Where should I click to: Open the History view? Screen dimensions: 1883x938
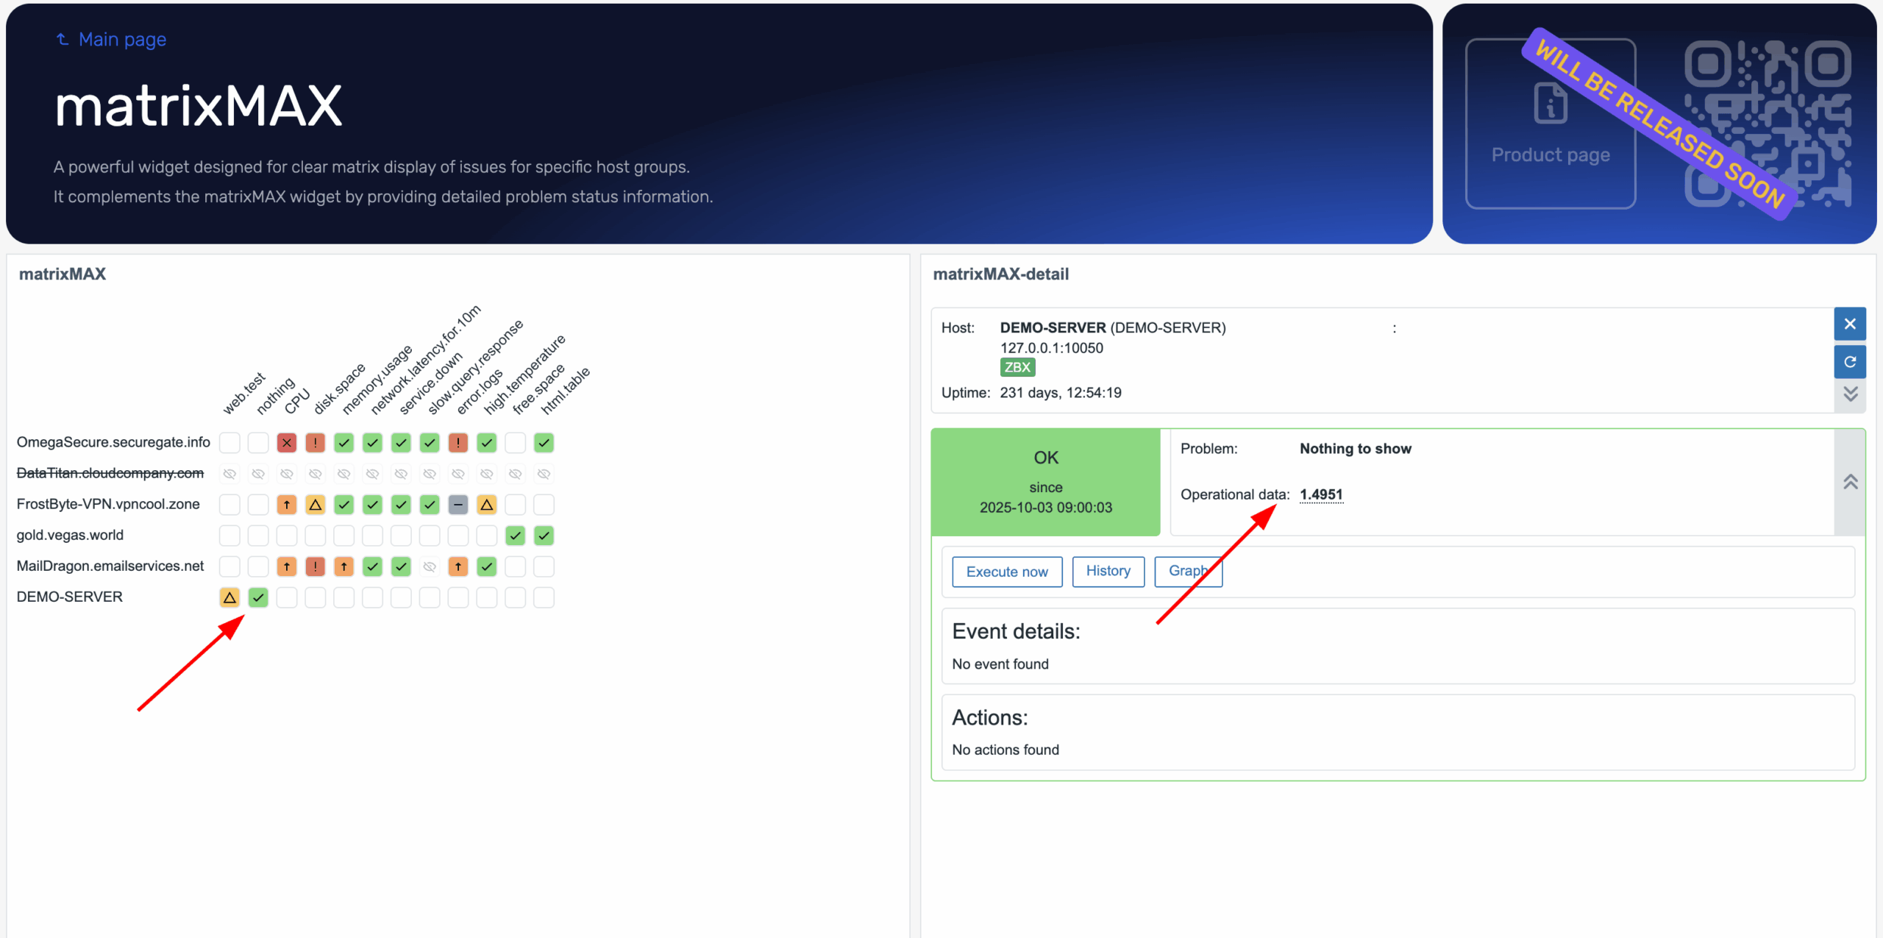1108,571
